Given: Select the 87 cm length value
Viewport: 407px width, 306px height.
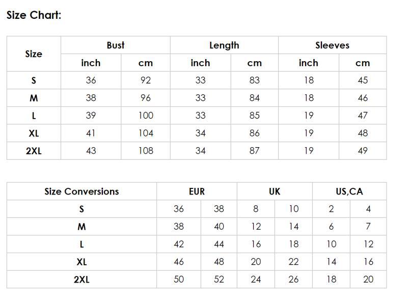Looking at the screenshot, I should pyautogui.click(x=254, y=151).
